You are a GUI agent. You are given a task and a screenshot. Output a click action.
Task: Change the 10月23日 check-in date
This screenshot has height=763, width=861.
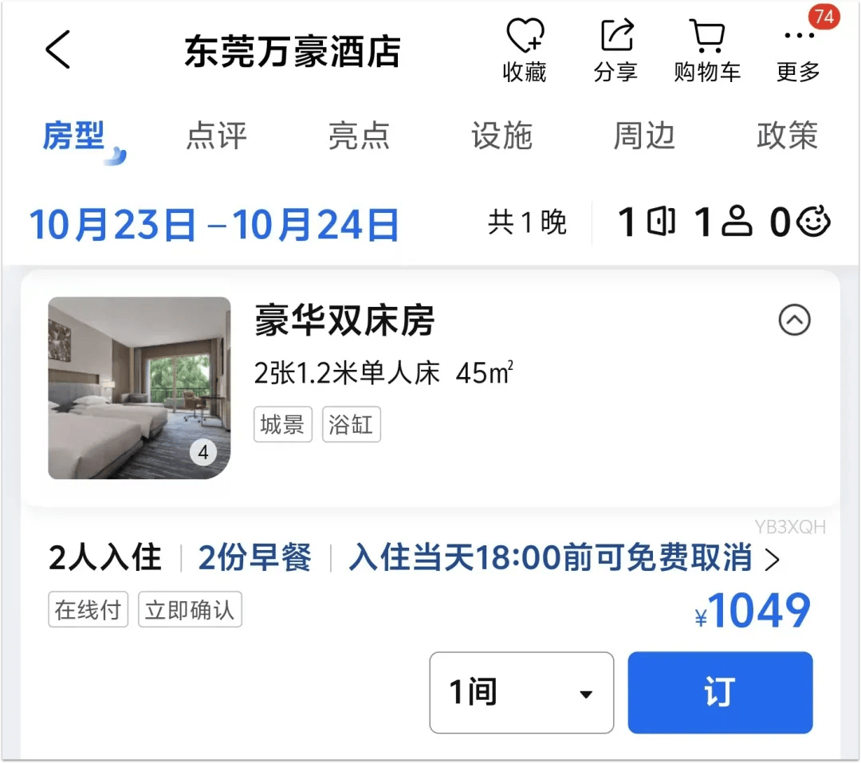[112, 225]
